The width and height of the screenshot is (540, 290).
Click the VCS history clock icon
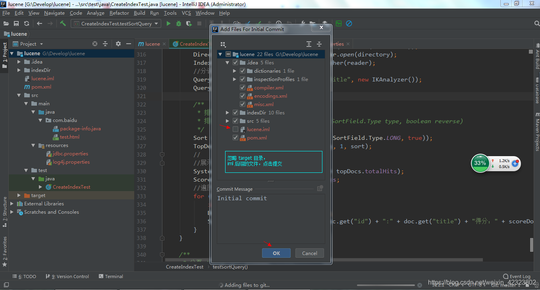[x=279, y=23]
